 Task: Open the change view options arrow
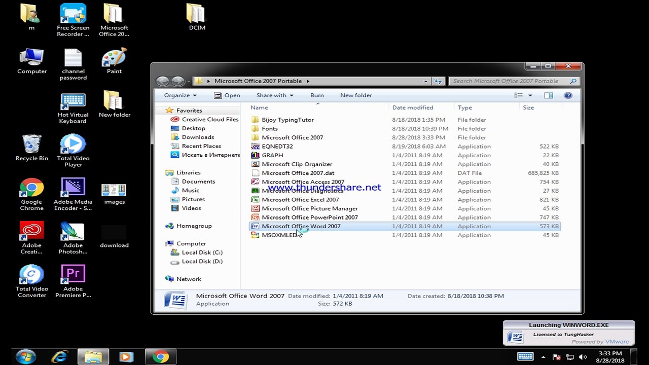click(x=530, y=95)
